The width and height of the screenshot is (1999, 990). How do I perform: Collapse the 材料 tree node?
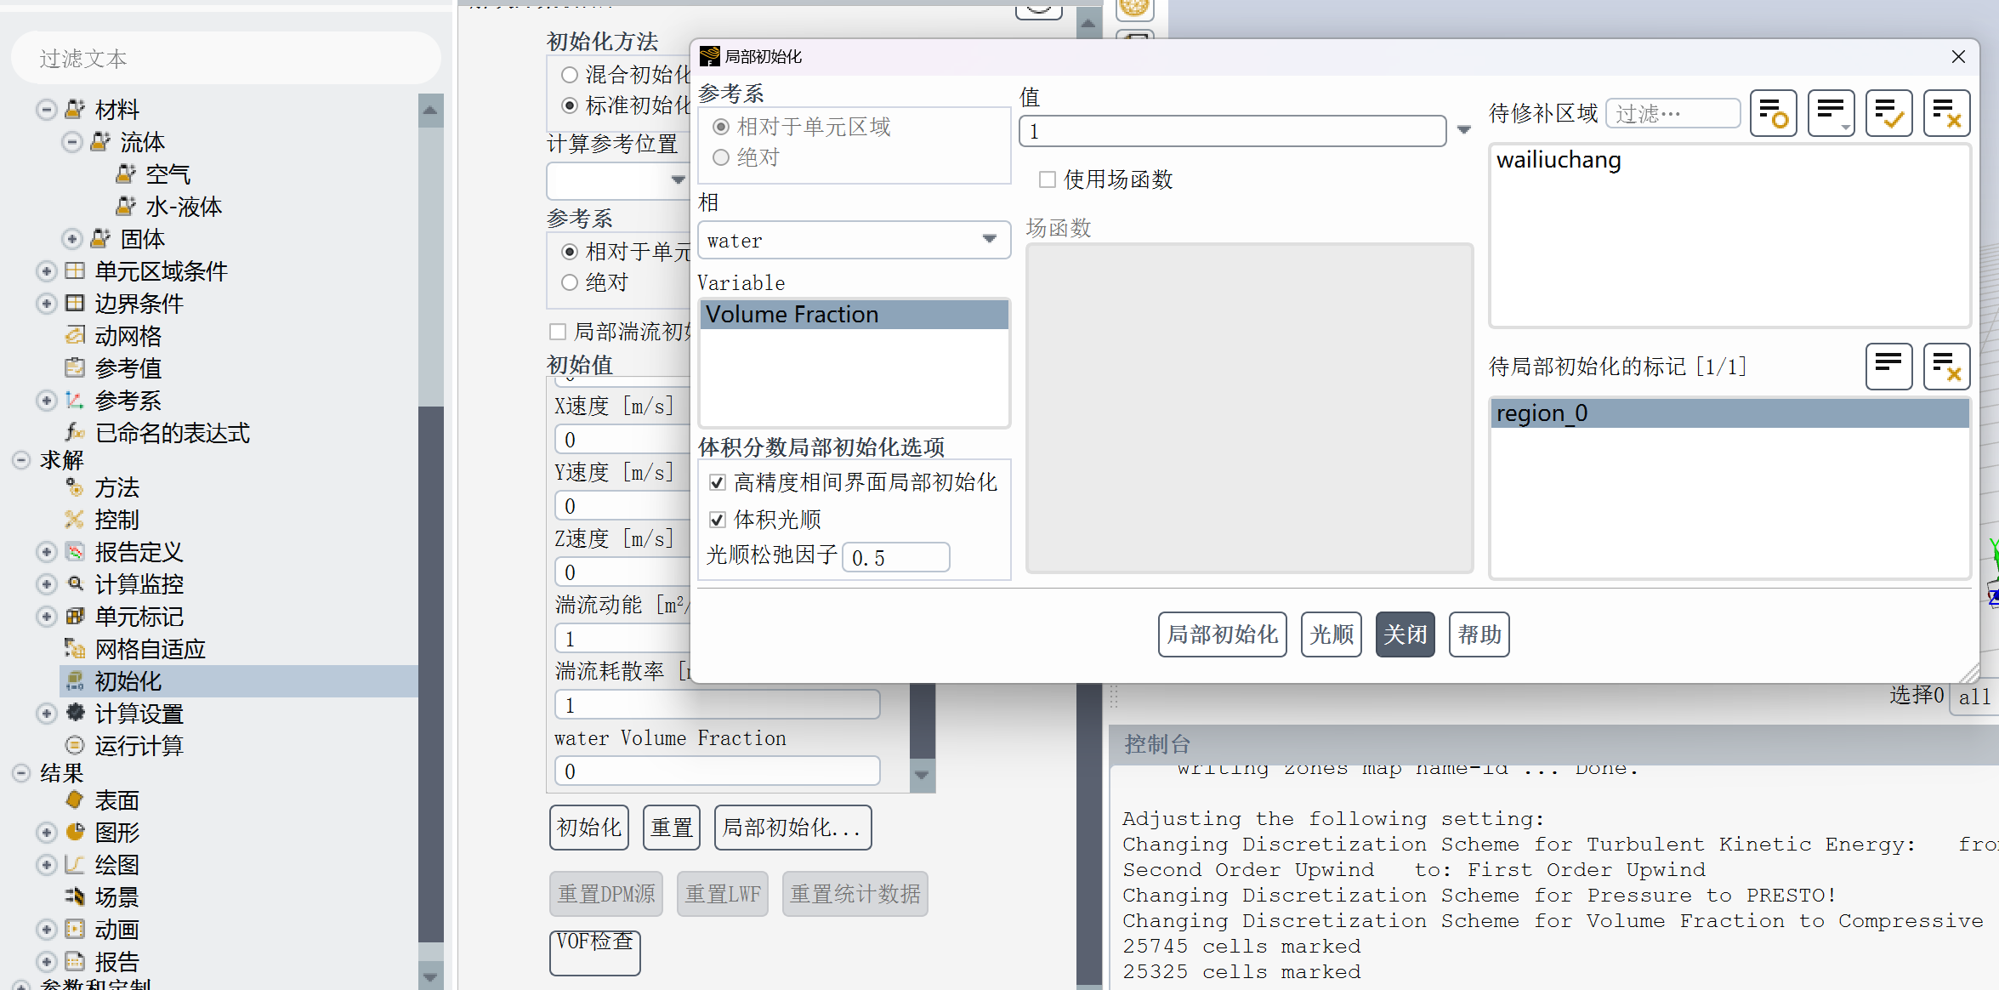pyautogui.click(x=47, y=110)
